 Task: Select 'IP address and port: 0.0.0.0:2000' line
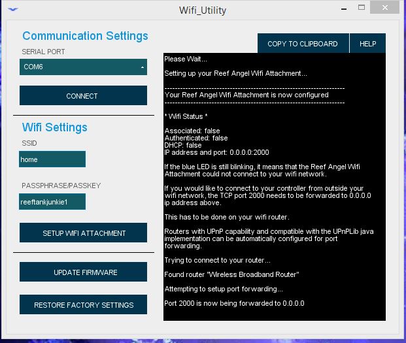tap(216, 152)
